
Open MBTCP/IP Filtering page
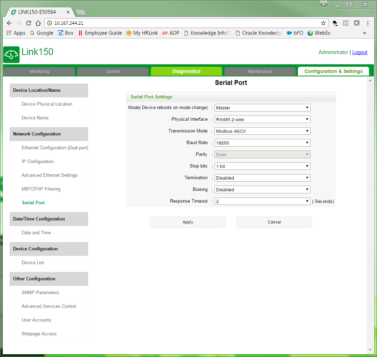[41, 189]
